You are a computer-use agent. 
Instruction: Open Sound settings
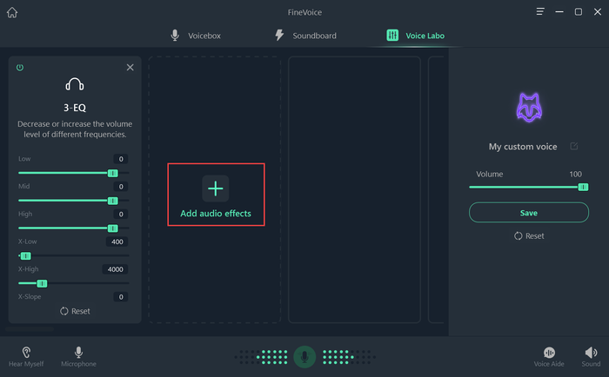click(x=591, y=356)
